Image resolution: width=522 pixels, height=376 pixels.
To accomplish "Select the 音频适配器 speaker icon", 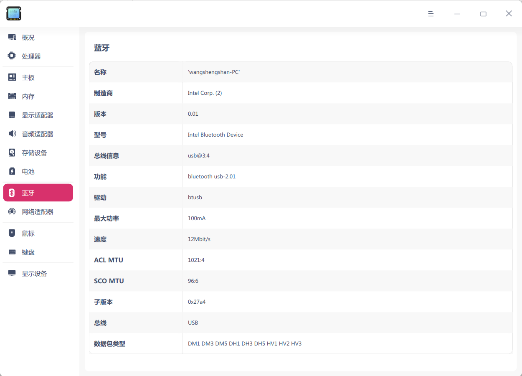I will pos(11,133).
